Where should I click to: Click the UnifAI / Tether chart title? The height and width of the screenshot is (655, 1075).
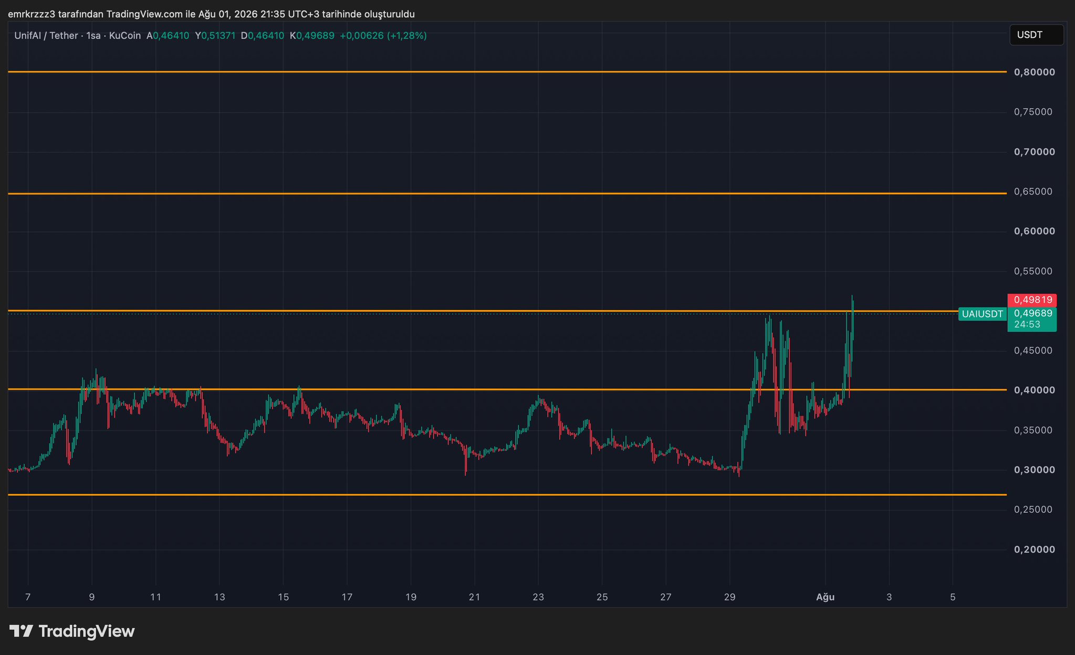46,36
